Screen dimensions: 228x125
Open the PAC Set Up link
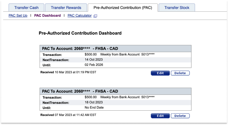point(18,16)
